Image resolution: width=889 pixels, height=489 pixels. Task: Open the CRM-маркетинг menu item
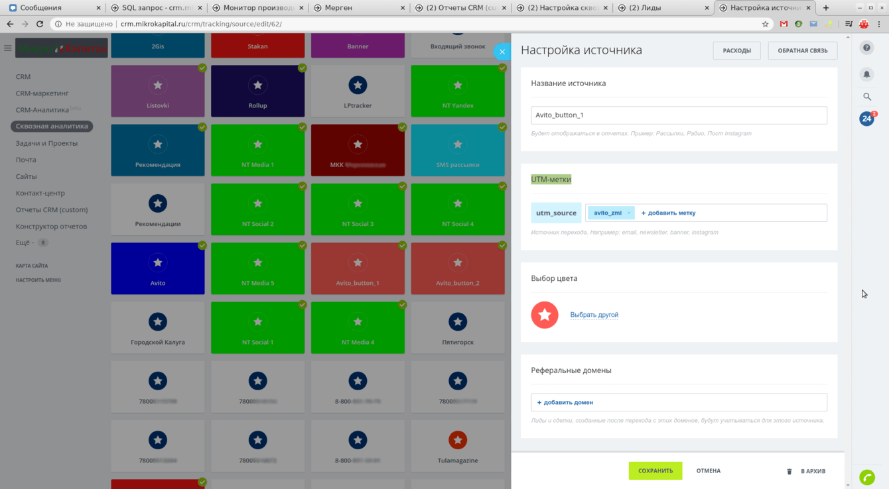tap(42, 93)
